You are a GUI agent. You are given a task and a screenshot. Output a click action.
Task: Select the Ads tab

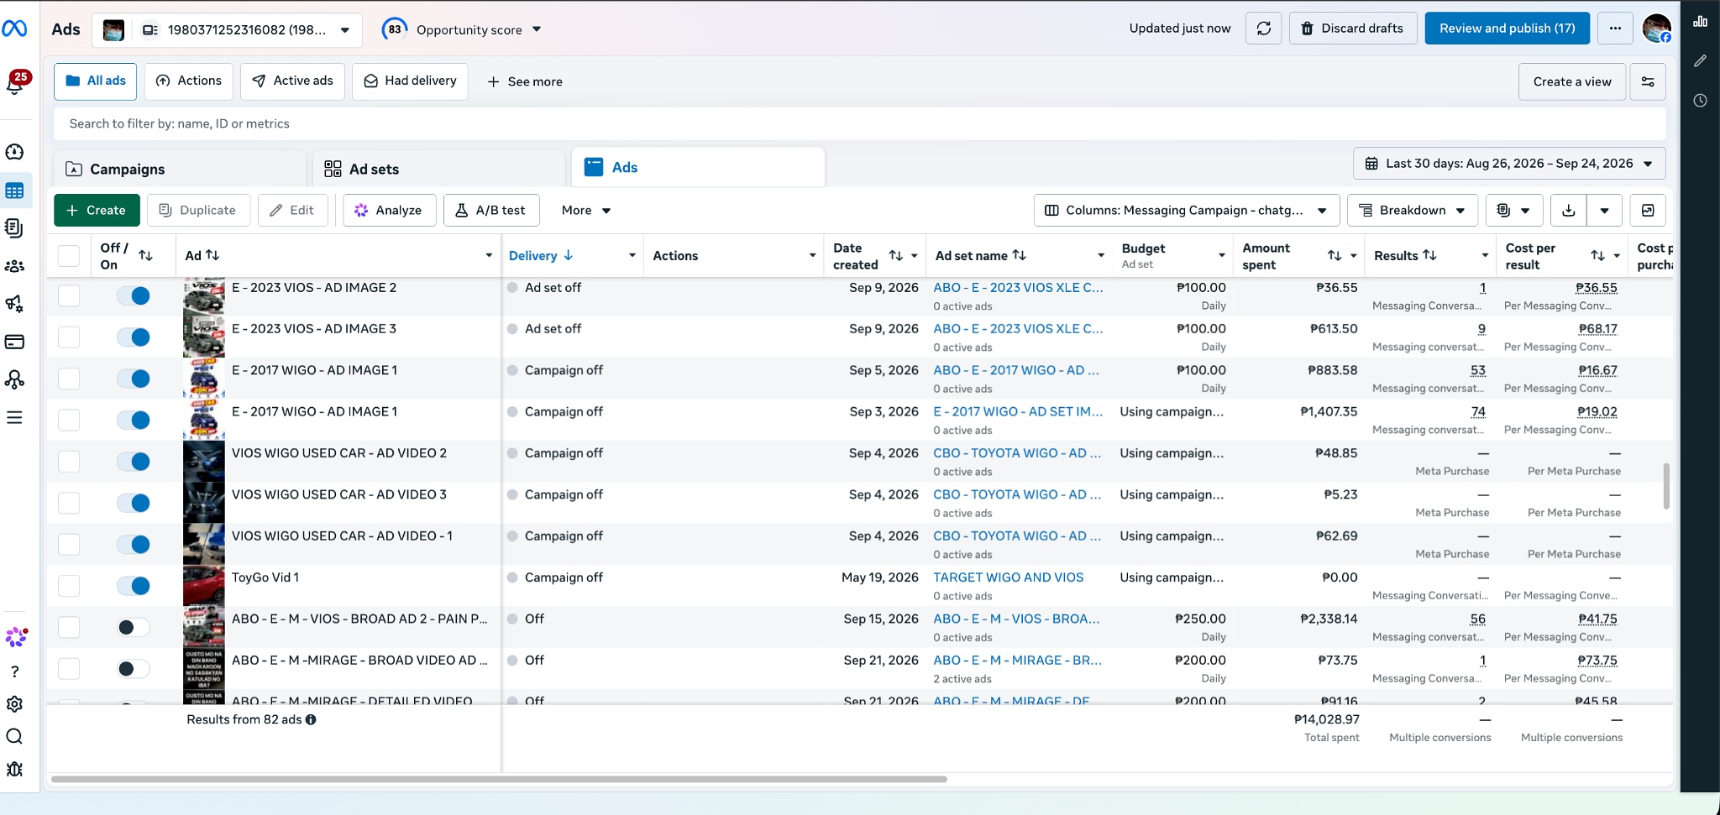pyautogui.click(x=698, y=167)
